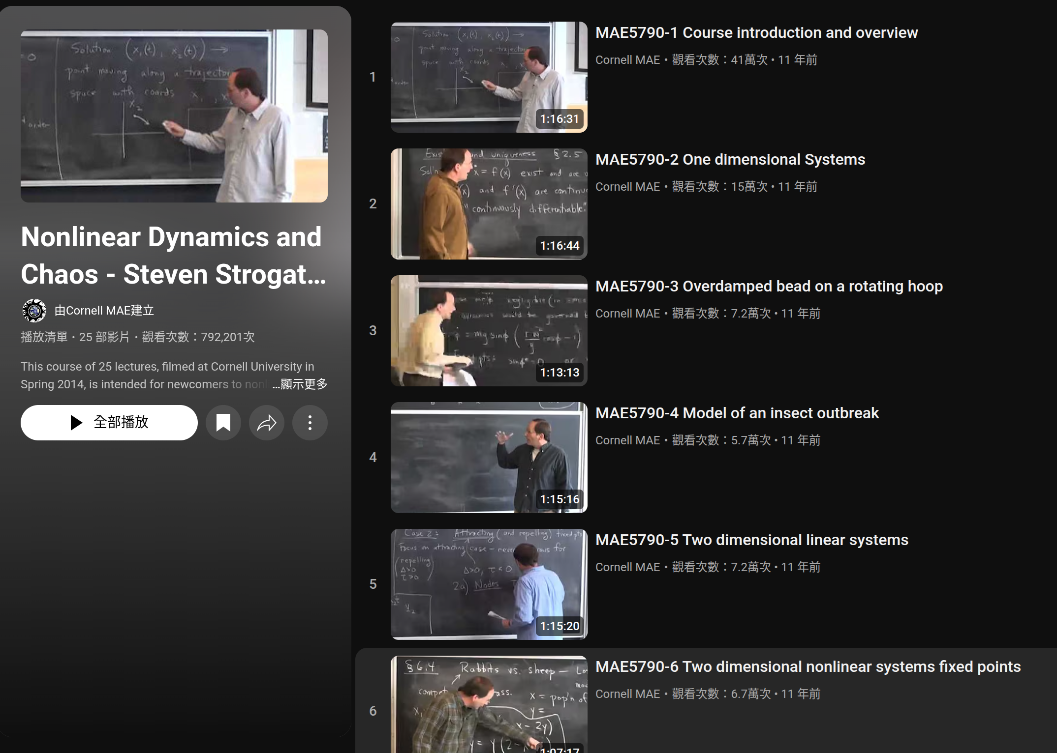Click the 1:16:44 duration badge on video 2
Screen dimensions: 1057x753
point(560,246)
